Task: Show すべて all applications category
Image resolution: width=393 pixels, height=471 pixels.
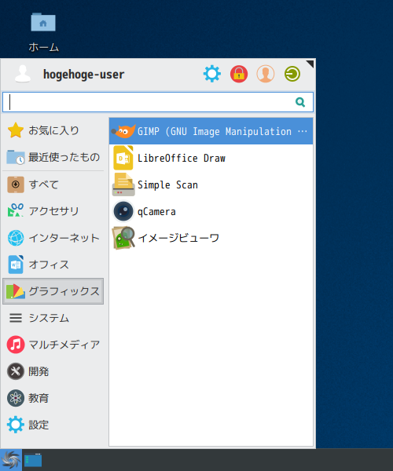Action: click(x=53, y=184)
